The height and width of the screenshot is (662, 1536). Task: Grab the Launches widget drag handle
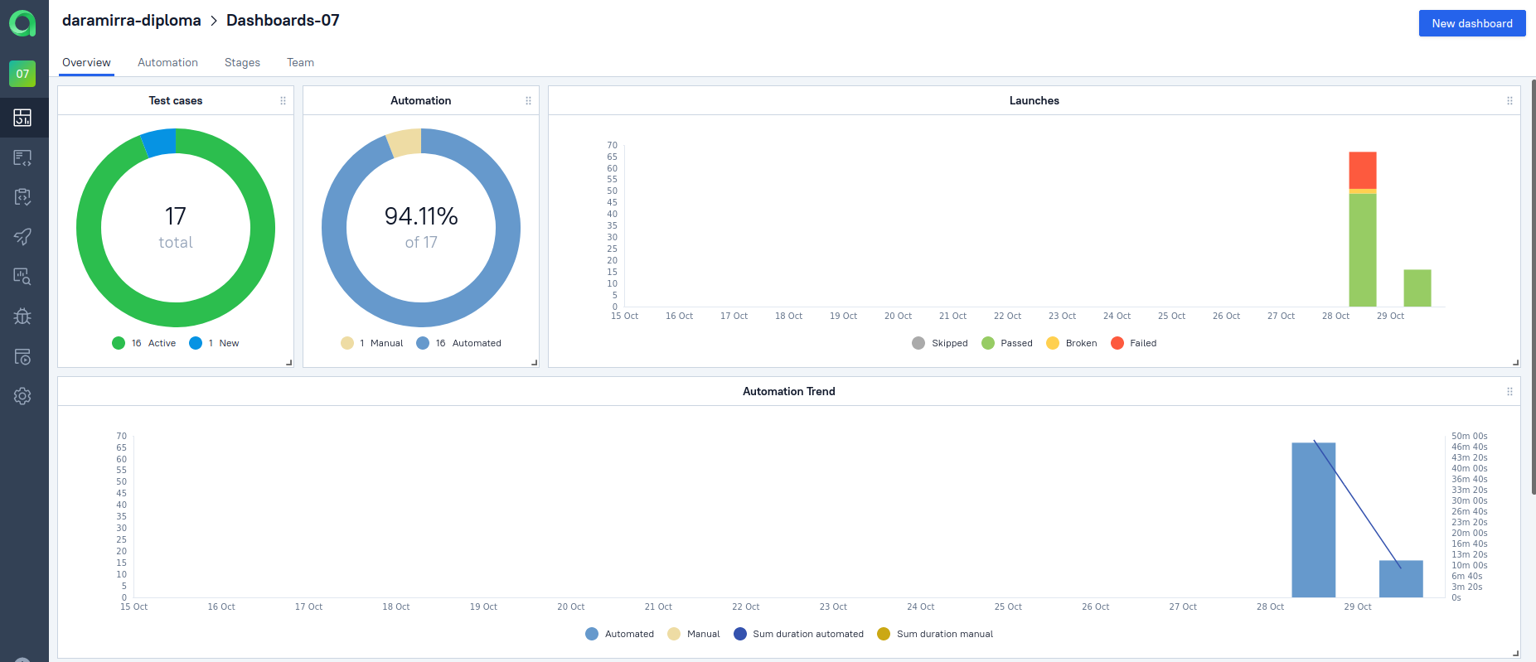pyautogui.click(x=1509, y=101)
